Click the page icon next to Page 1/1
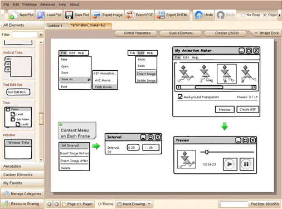 click(x=64, y=204)
